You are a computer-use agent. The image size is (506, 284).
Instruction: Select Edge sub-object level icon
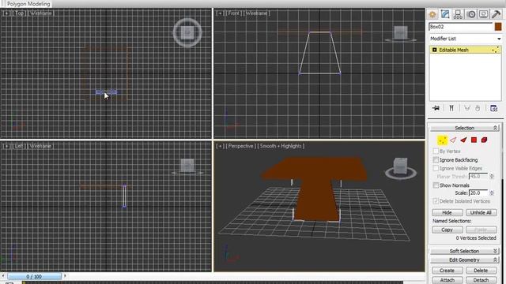(x=453, y=140)
